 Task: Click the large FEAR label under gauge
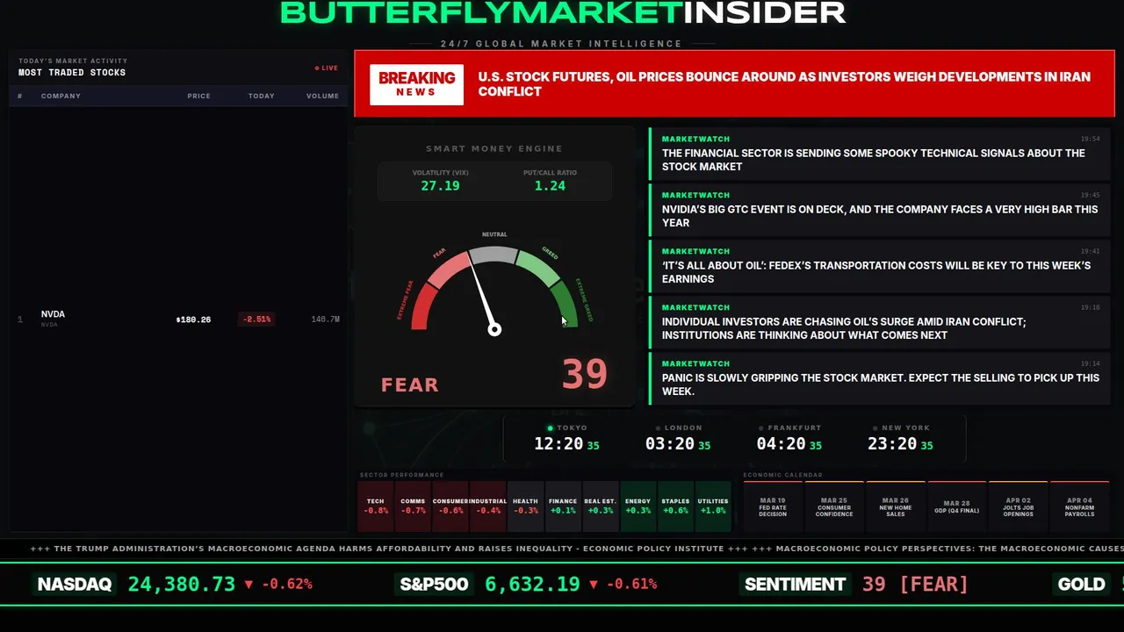[410, 384]
